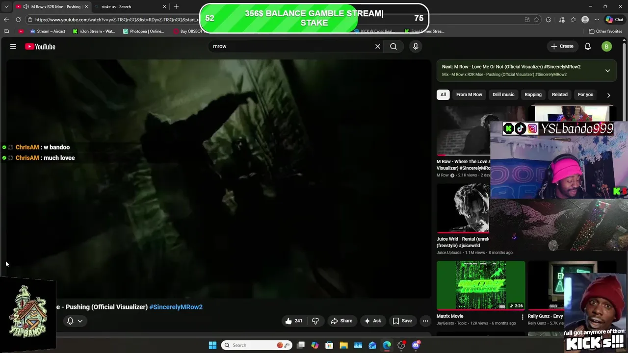This screenshot has height=353, width=628.
Task: Open browser settings and more menu
Action: point(597,20)
